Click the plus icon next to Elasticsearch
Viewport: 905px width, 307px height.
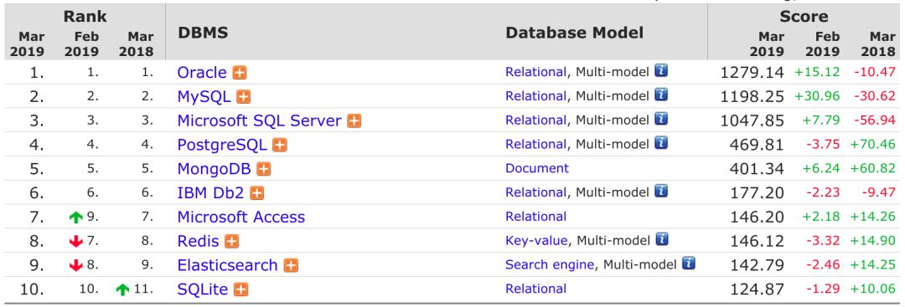coord(291,265)
